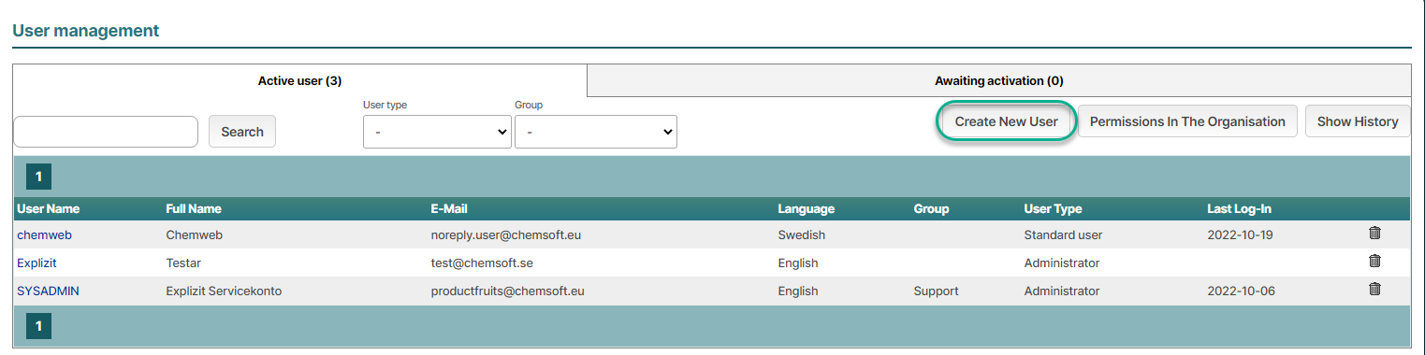Delete the chemweb user with trash icon
This screenshot has height=355, width=1425.
1374,234
